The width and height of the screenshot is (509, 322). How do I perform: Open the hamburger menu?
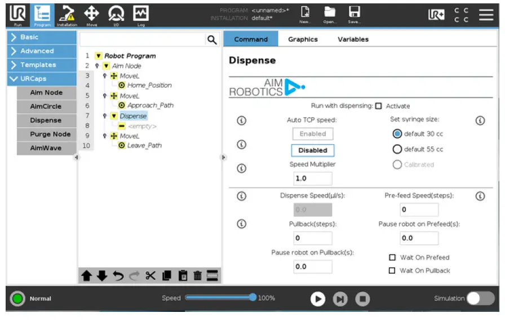[x=486, y=15]
